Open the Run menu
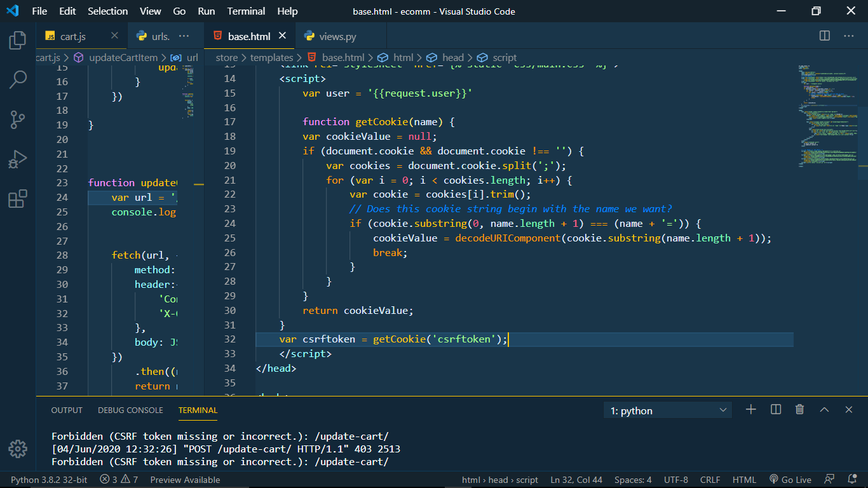 tap(207, 11)
